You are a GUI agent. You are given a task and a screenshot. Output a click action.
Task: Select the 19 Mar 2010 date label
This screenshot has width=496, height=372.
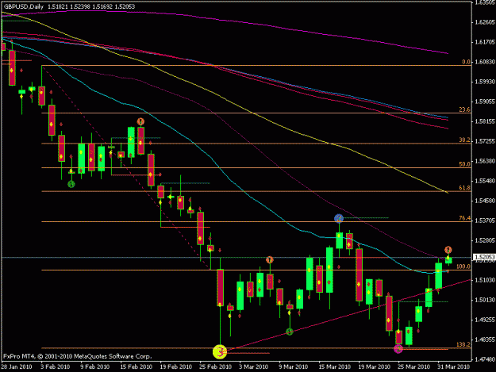point(375,367)
